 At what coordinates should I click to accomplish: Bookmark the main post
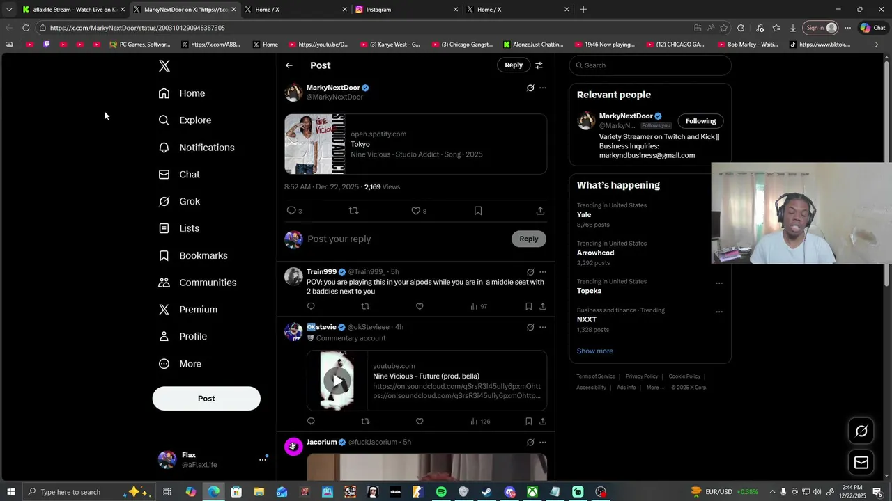[x=478, y=211]
